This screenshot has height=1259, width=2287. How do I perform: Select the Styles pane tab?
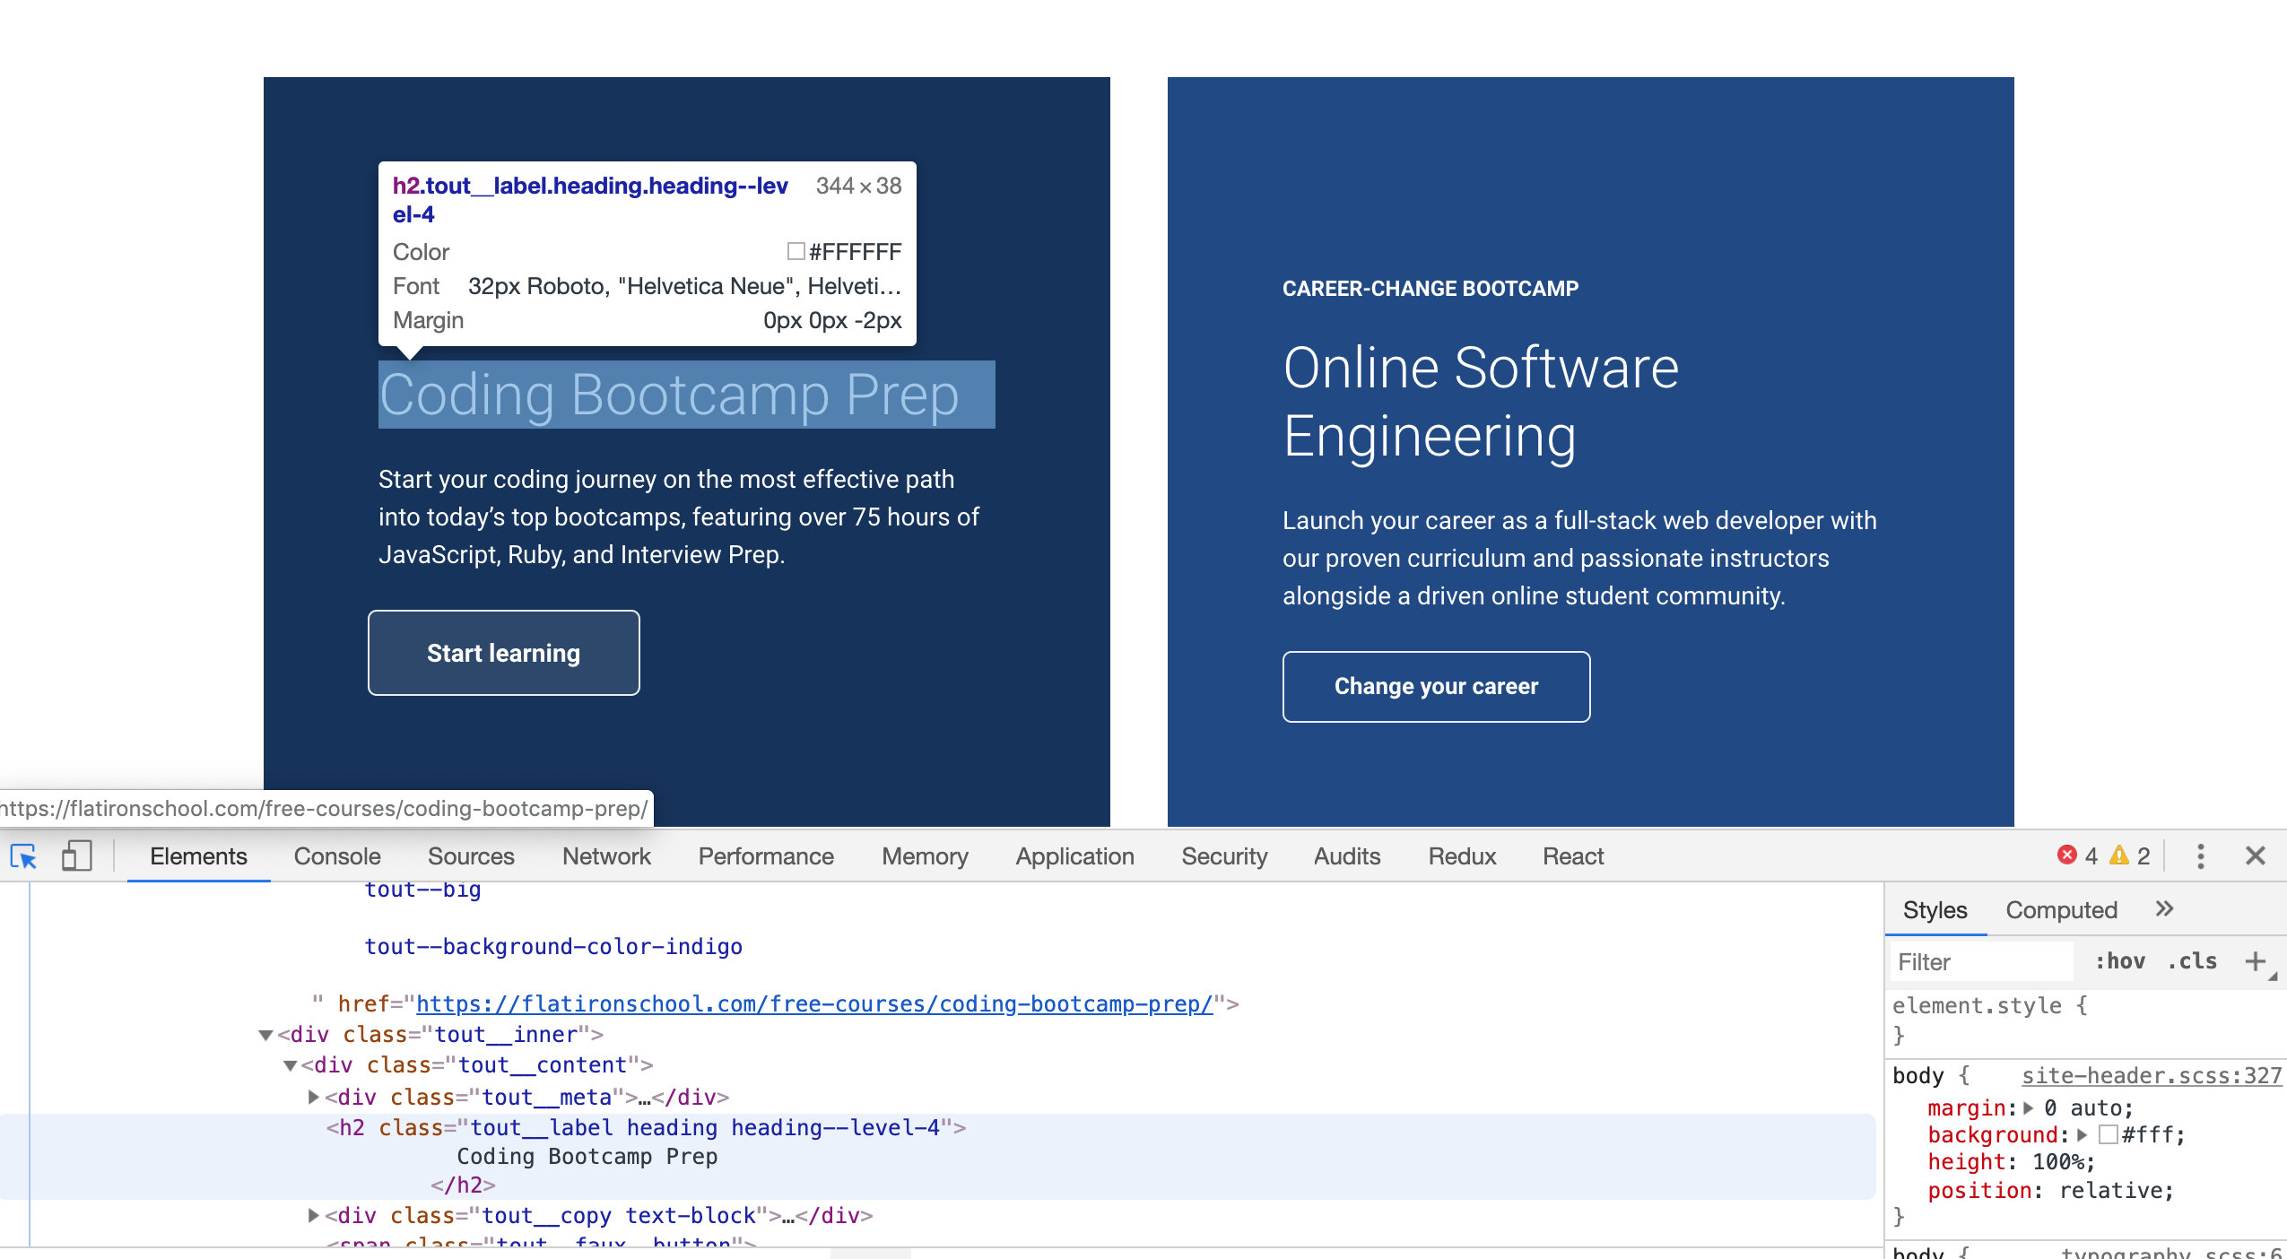tap(1935, 910)
